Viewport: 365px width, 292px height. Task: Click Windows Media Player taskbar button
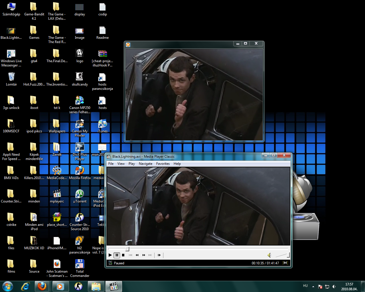pyautogui.click(x=60, y=286)
